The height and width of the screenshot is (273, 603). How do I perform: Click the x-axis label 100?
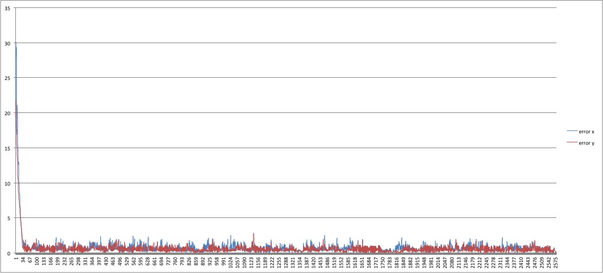coord(36,261)
